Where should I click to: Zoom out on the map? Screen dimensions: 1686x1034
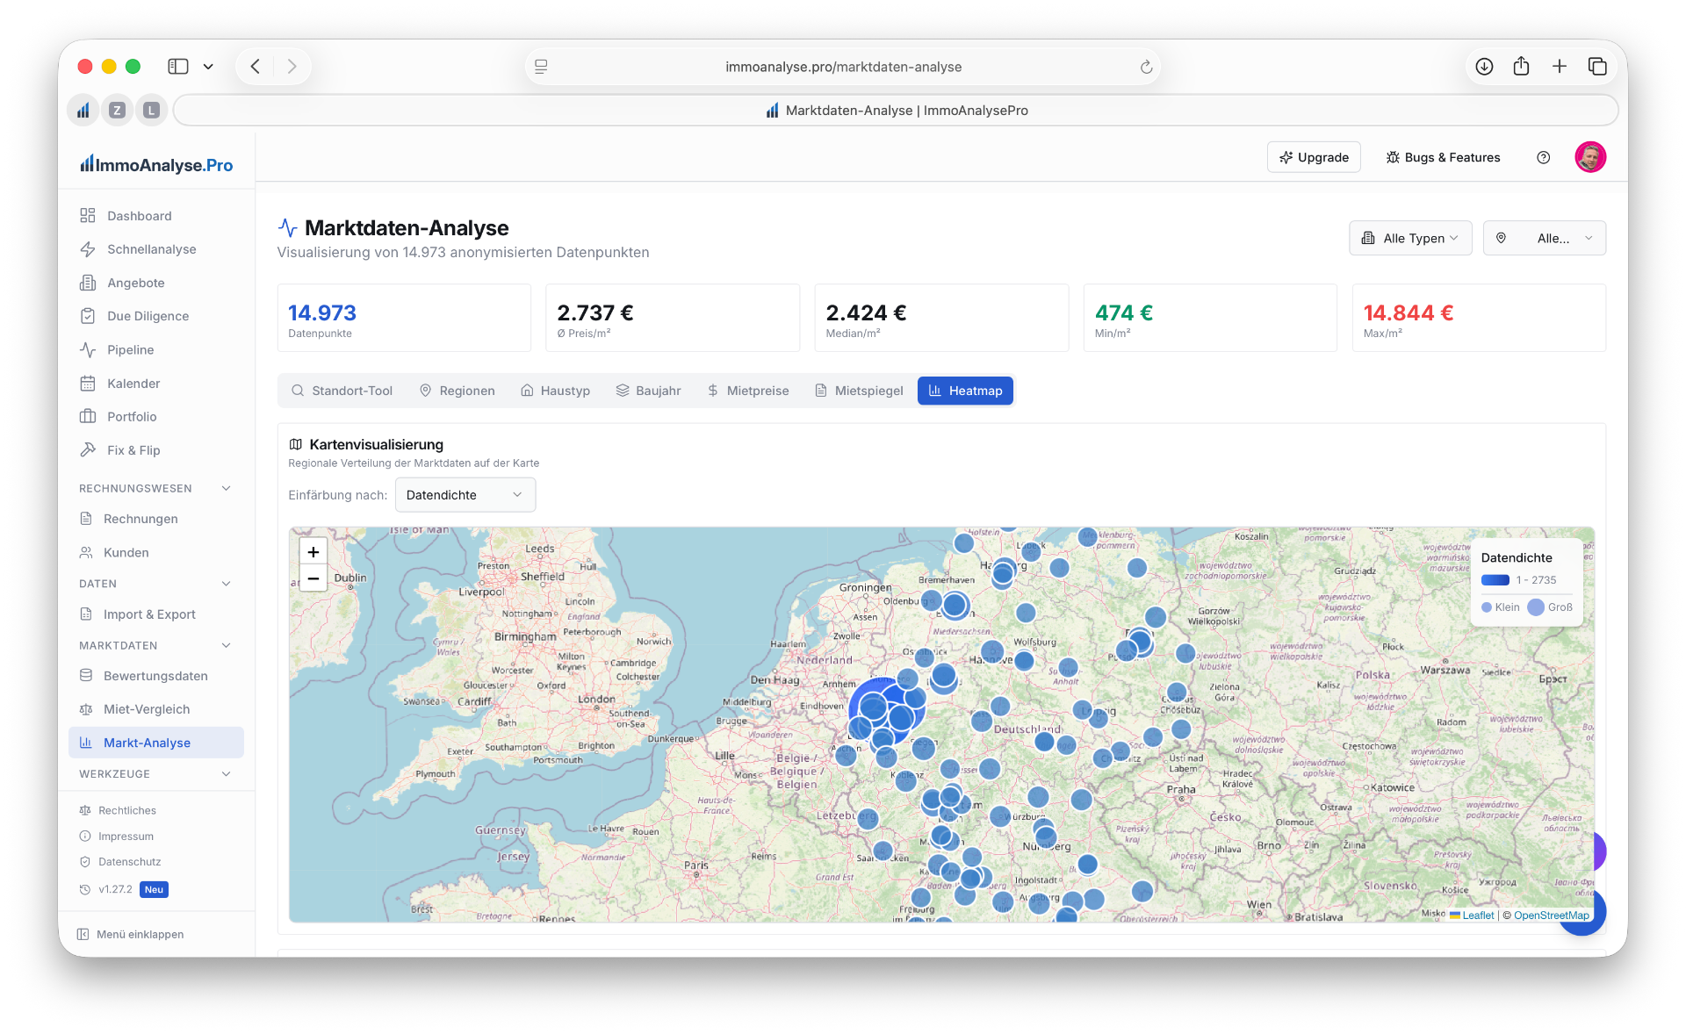313,578
